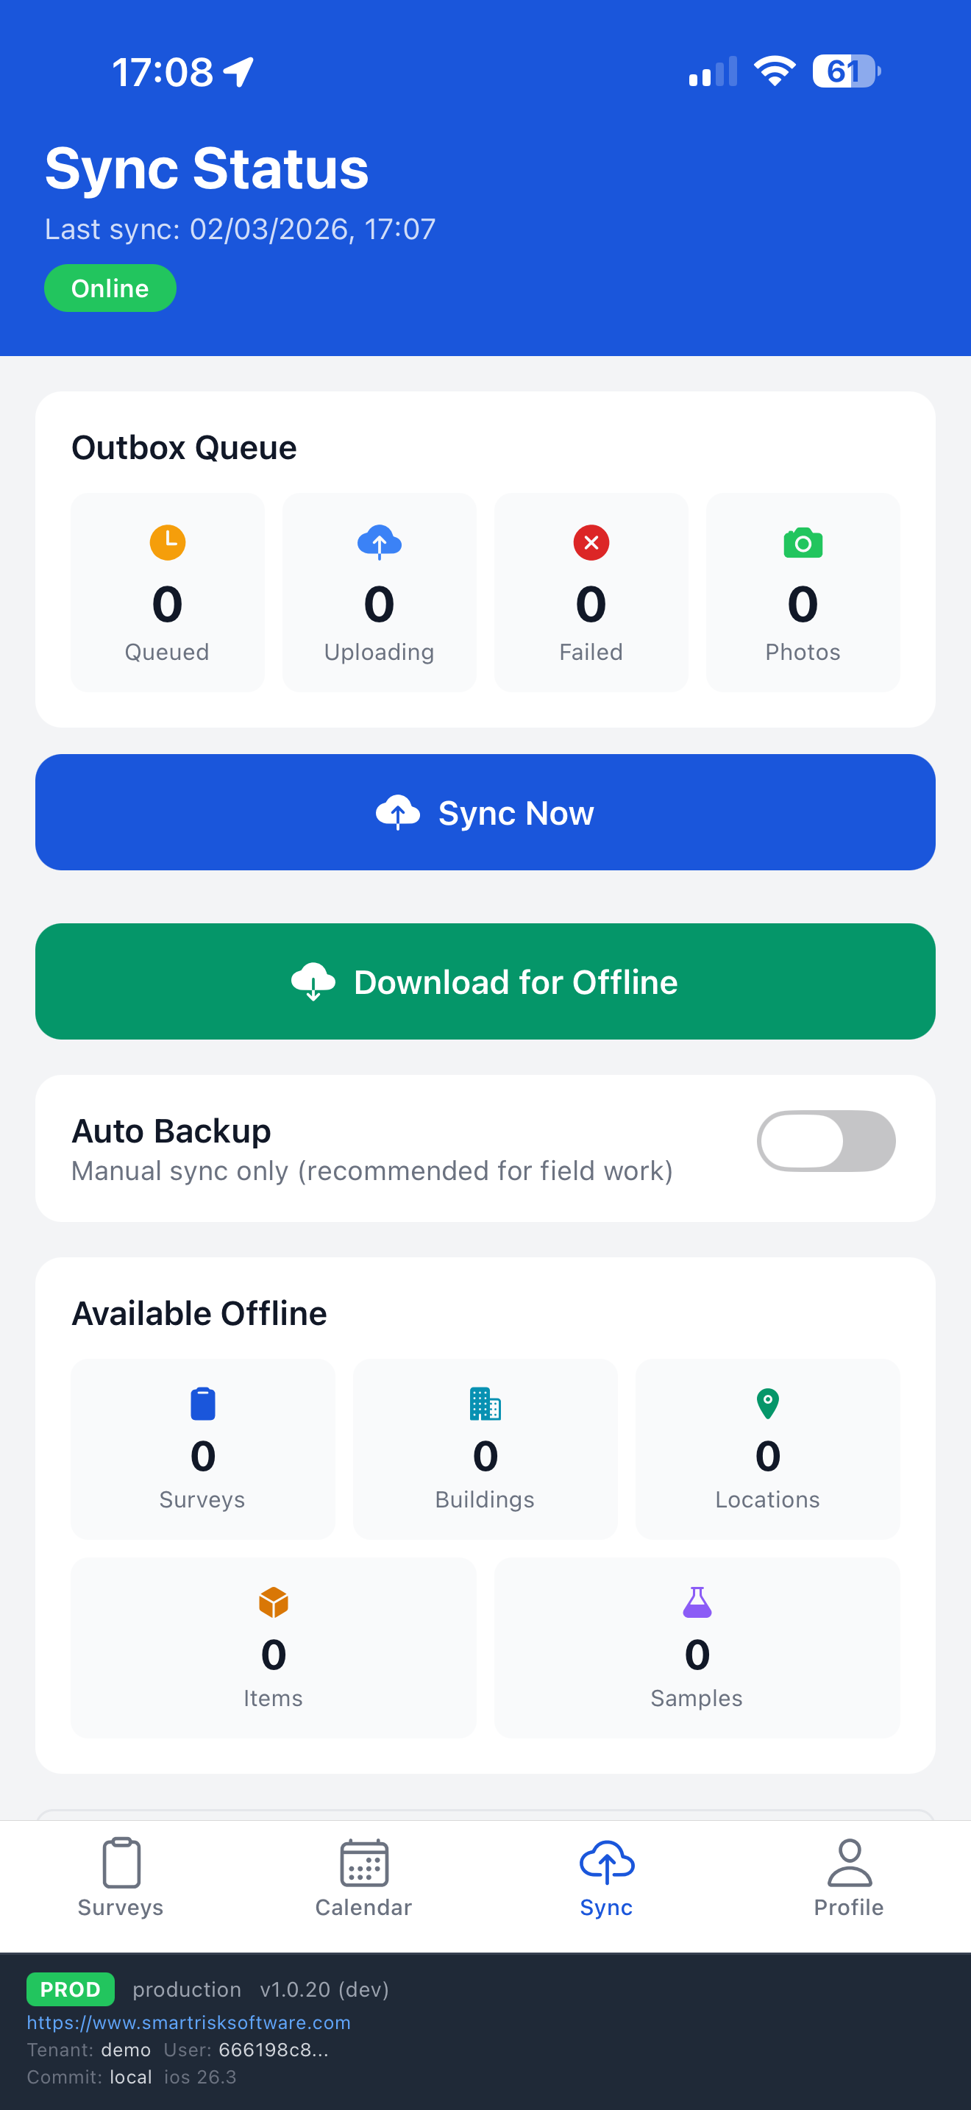Tap 'Manual sync only' description text
This screenshot has height=2110, width=971.
pyautogui.click(x=372, y=1171)
